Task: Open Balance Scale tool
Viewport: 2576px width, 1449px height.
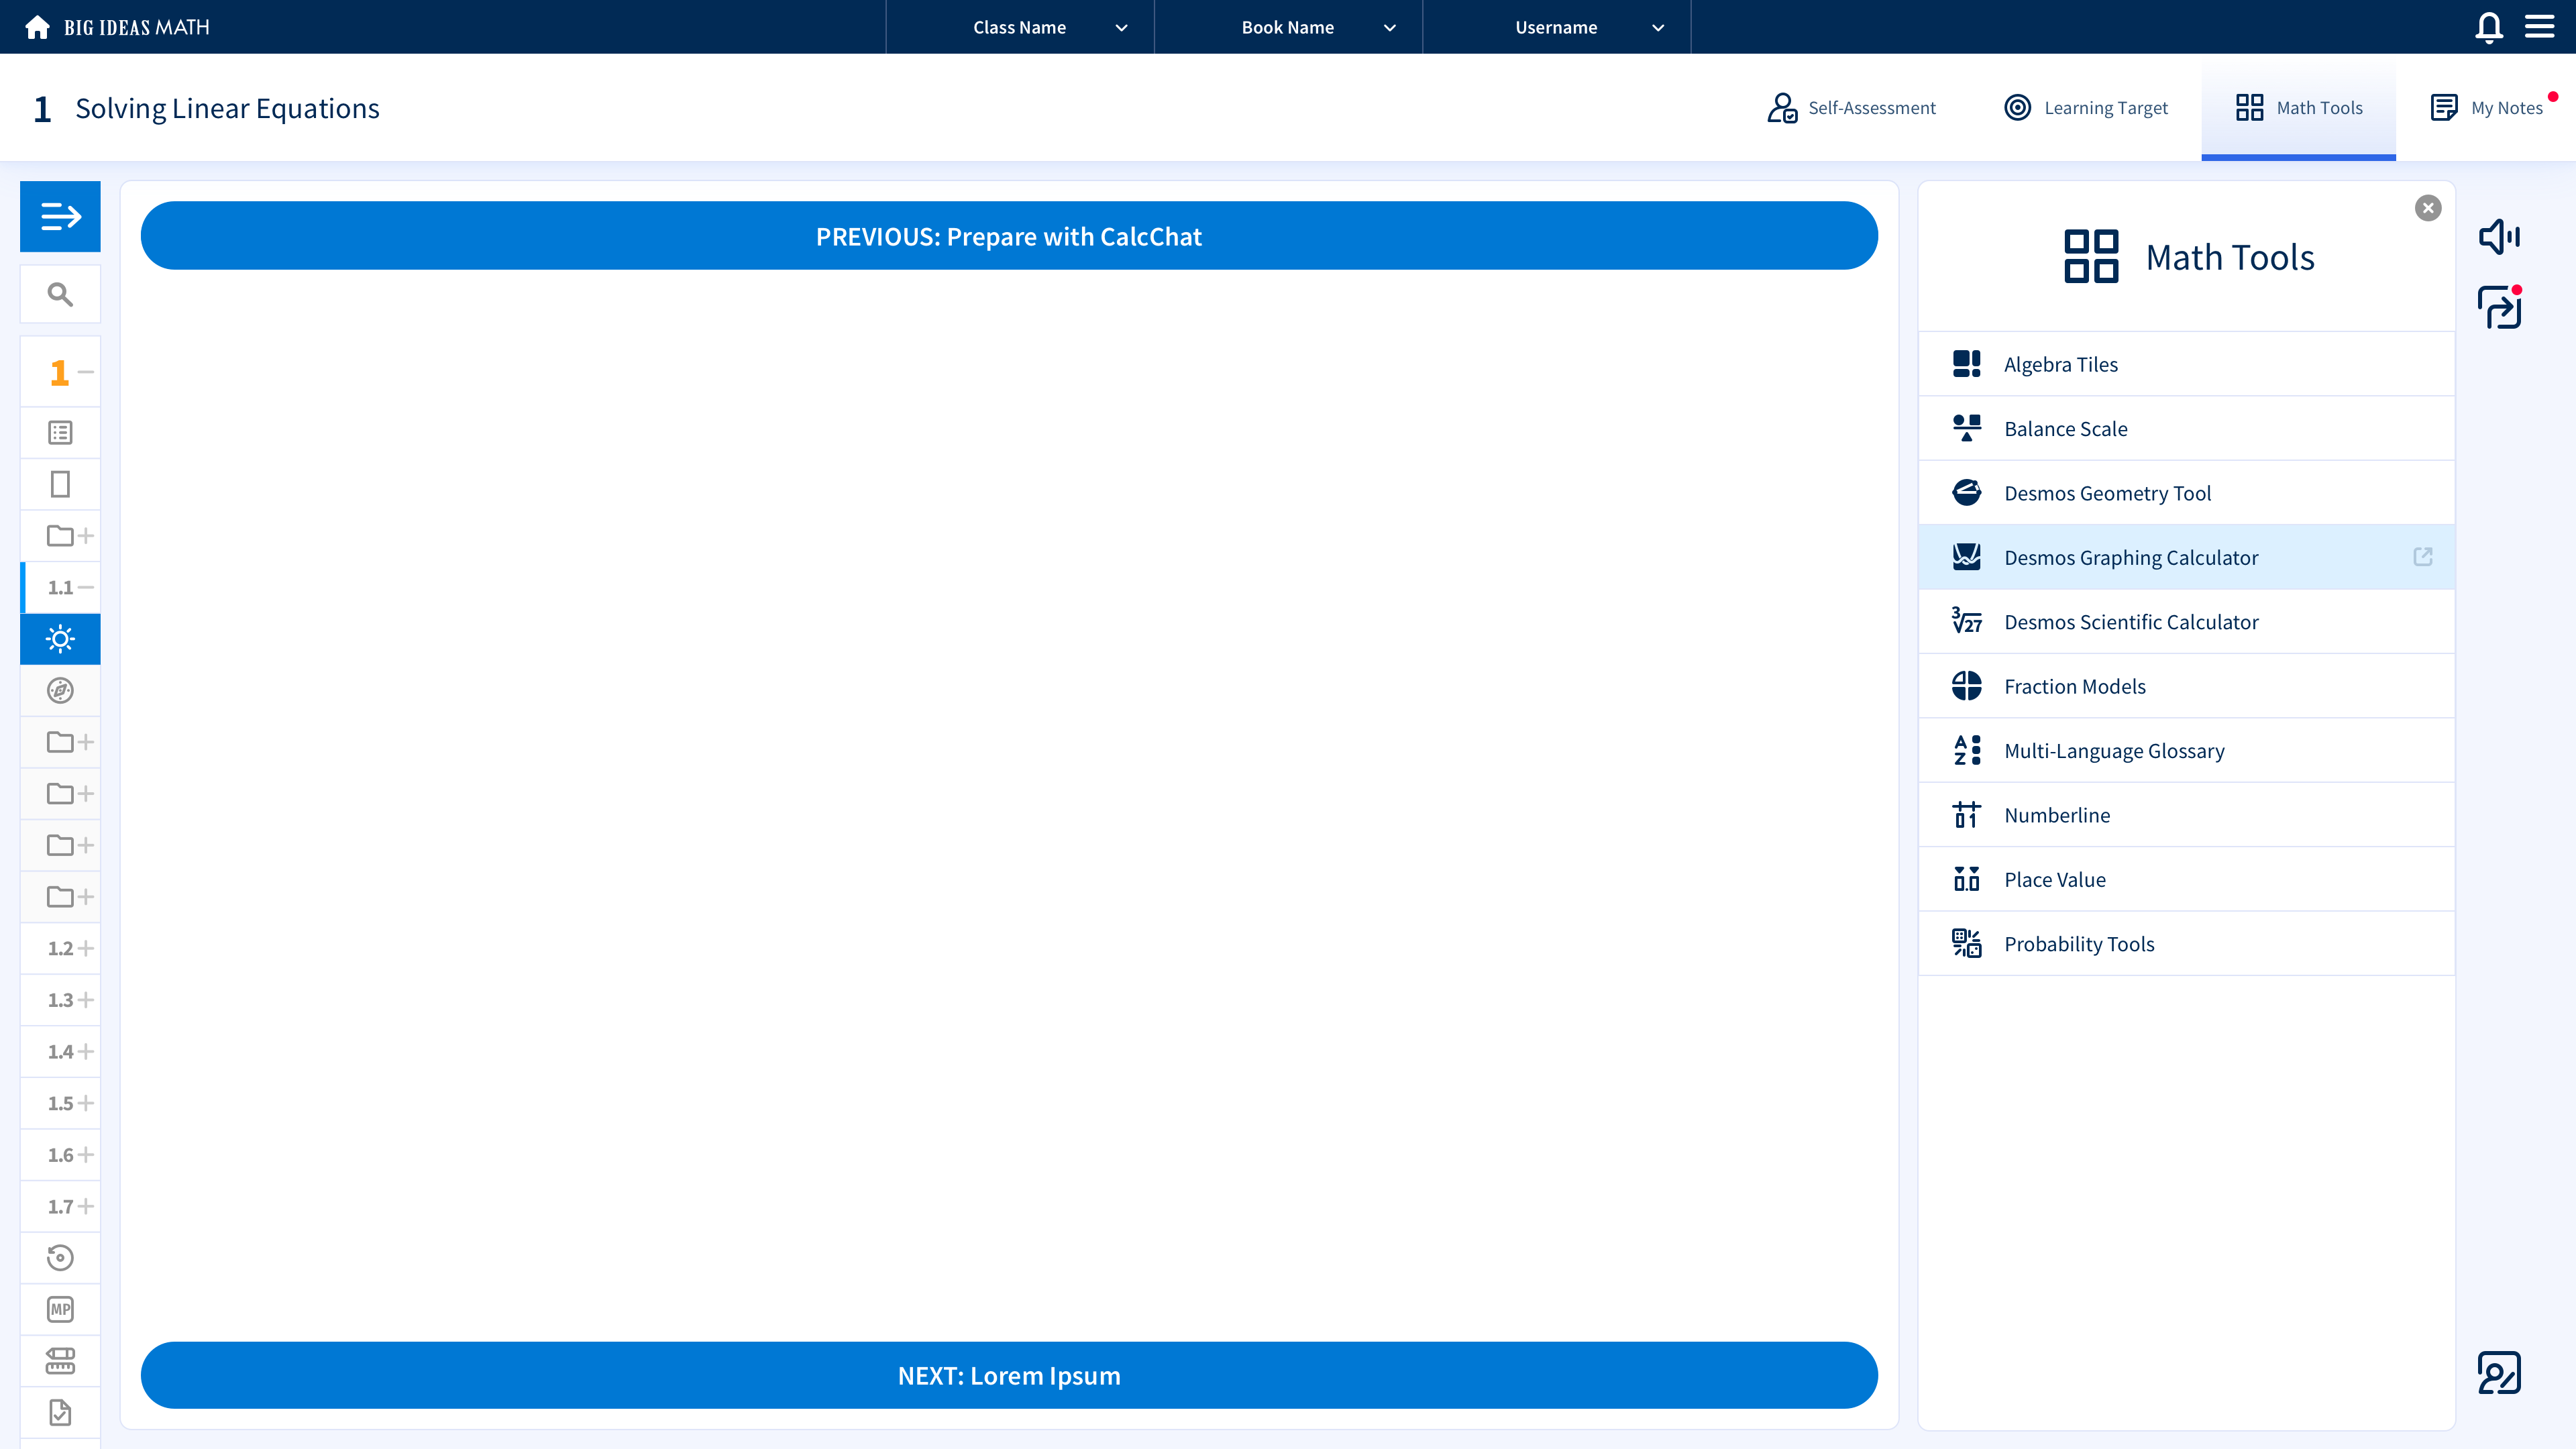Action: (x=2186, y=429)
